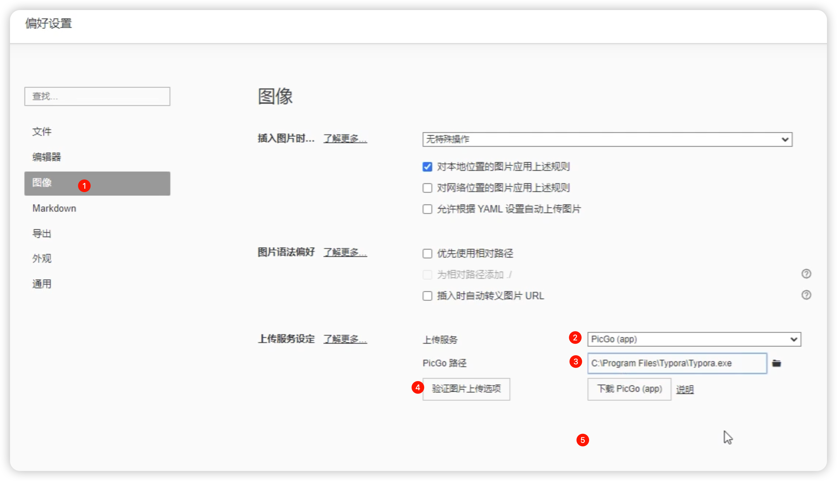Click the 查找 search field

coord(97,97)
